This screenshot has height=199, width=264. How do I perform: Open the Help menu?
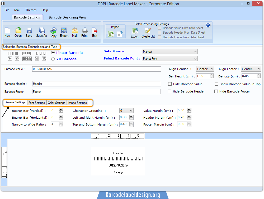pyautogui.click(x=45, y=10)
